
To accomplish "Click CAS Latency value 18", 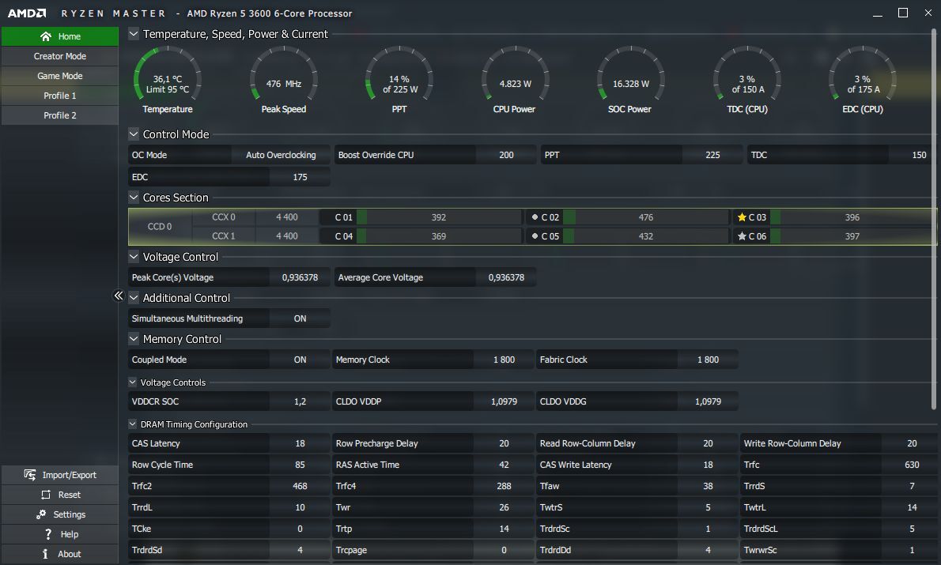I will (300, 443).
